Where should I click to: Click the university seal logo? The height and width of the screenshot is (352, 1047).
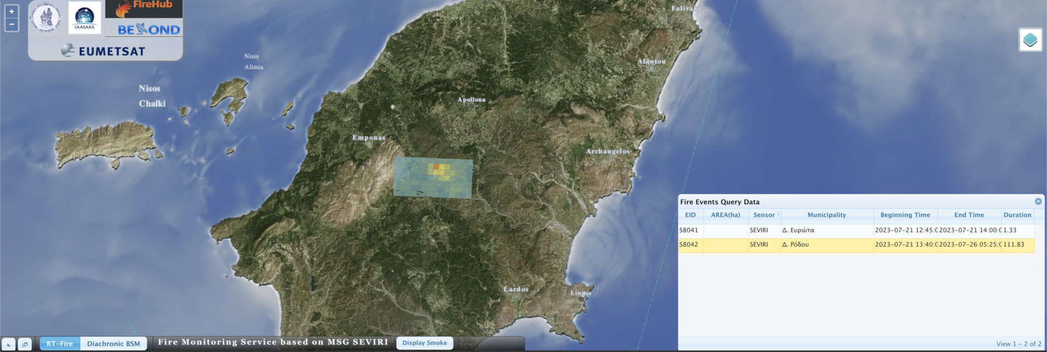[46, 17]
